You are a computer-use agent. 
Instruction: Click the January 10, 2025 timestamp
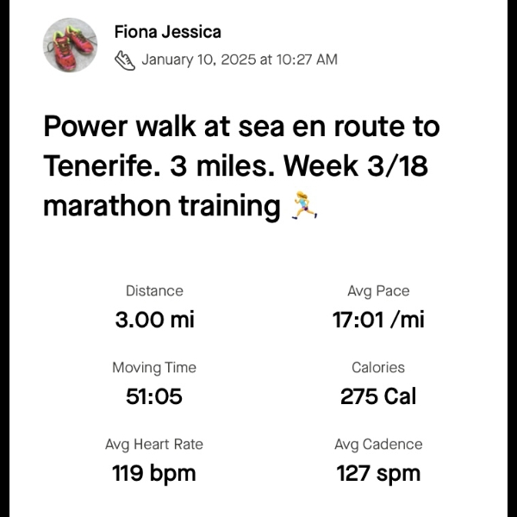point(240,59)
